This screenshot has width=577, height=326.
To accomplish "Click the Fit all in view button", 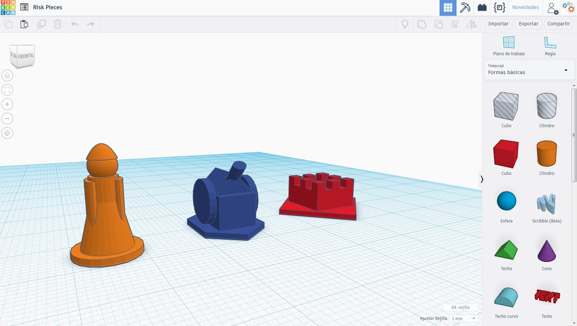I will [x=7, y=90].
